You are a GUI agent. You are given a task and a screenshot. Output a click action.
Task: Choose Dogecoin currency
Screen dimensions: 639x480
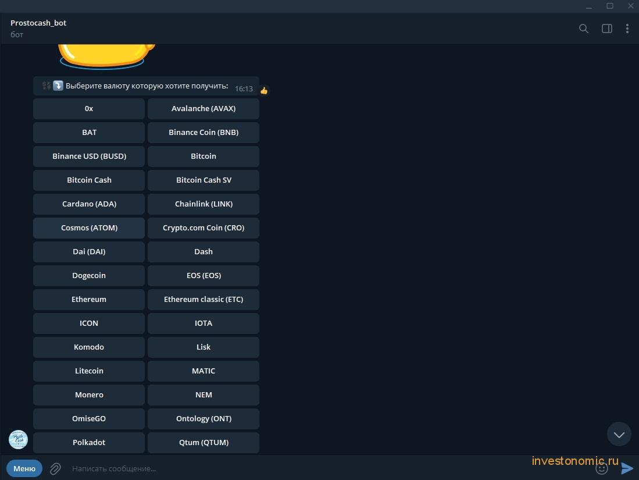pyautogui.click(x=89, y=276)
